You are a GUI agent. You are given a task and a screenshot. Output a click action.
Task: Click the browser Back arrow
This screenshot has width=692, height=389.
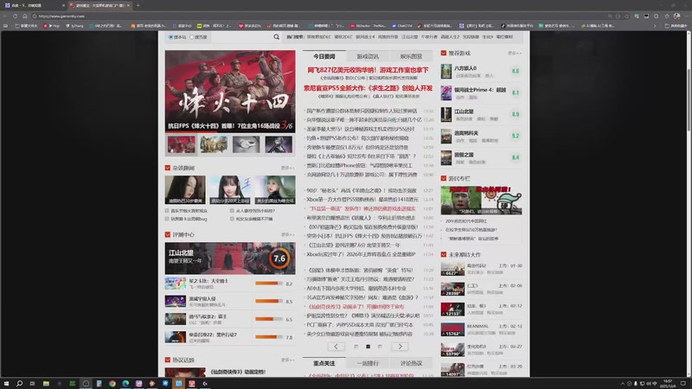(5, 16)
